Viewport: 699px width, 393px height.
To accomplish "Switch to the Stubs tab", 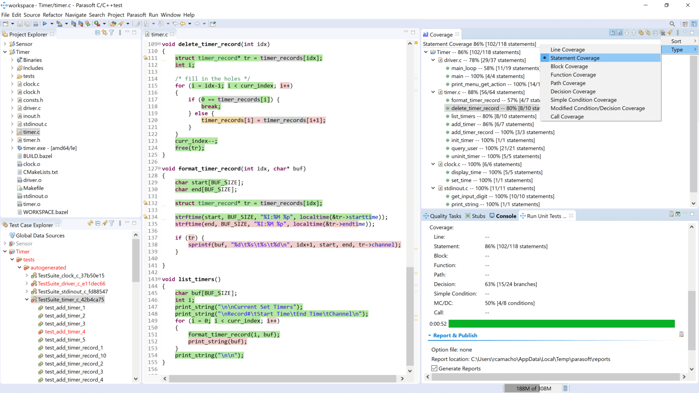I will 478,216.
